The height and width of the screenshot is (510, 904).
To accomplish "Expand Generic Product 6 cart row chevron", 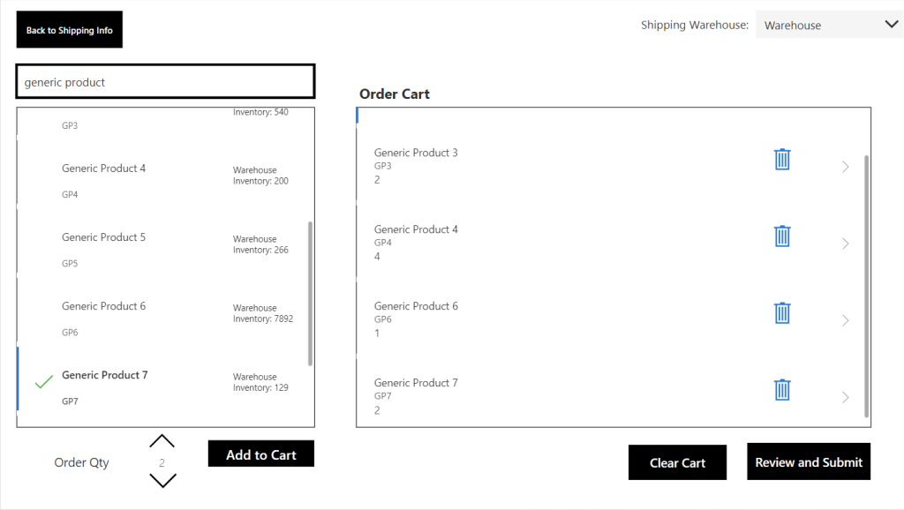I will (x=845, y=320).
